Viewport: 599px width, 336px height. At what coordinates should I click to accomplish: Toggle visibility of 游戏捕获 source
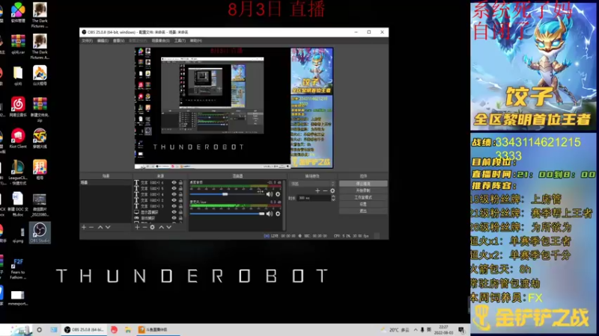click(x=174, y=218)
